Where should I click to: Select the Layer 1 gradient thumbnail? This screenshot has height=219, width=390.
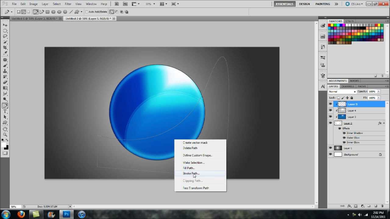(338, 148)
